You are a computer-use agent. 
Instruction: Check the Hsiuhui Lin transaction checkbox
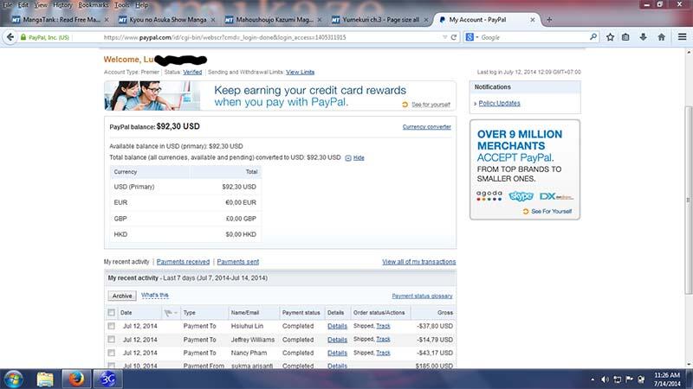coord(112,326)
